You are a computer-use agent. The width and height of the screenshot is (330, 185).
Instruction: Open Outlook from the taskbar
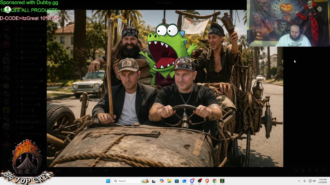click(x=184, y=181)
